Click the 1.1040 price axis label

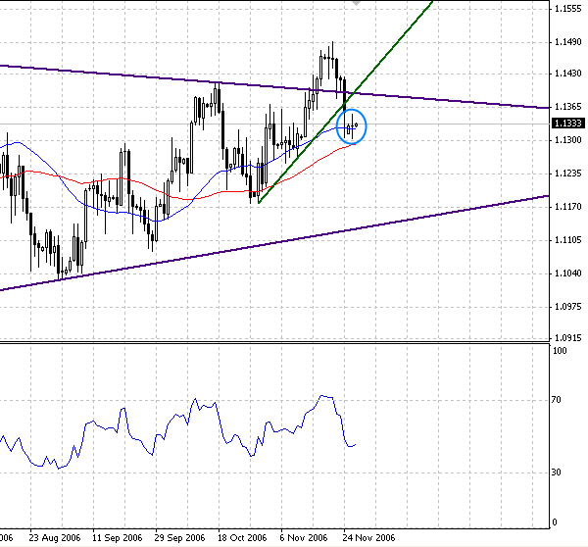(567, 273)
